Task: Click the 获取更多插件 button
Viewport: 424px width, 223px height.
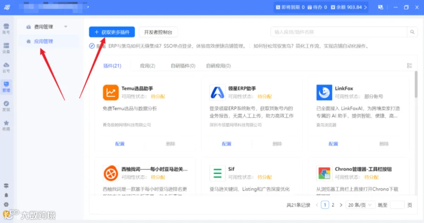Action: 112,32
